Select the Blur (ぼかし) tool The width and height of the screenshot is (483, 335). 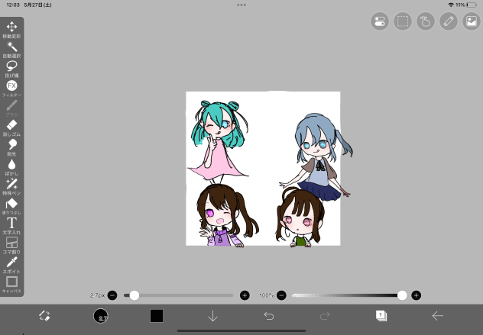coord(11,167)
